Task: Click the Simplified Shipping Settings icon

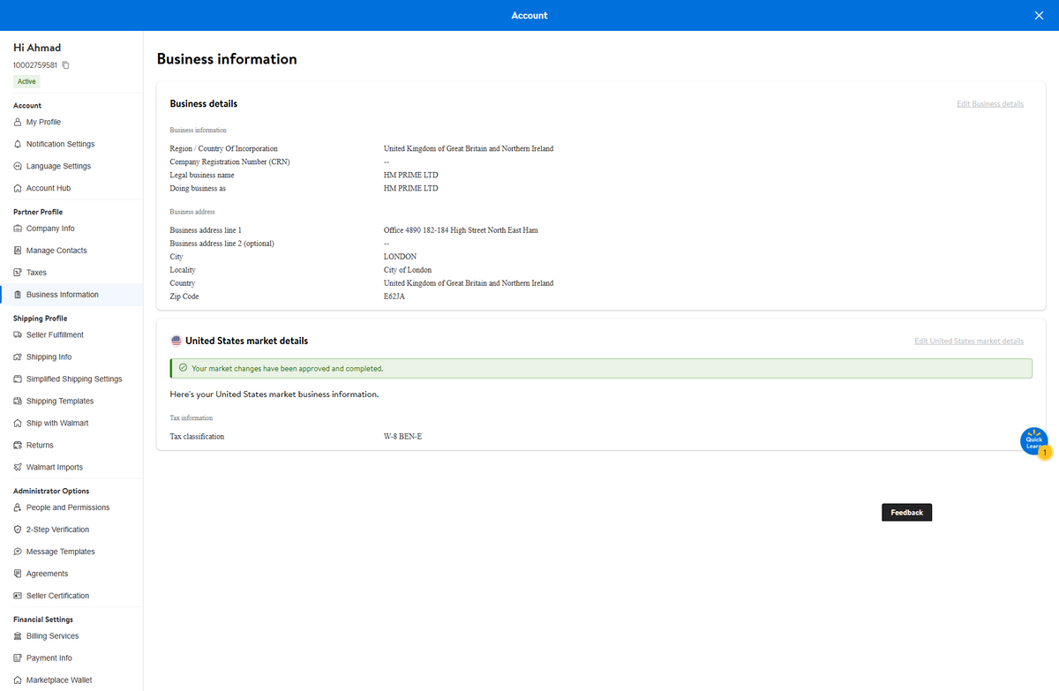Action: pos(18,379)
